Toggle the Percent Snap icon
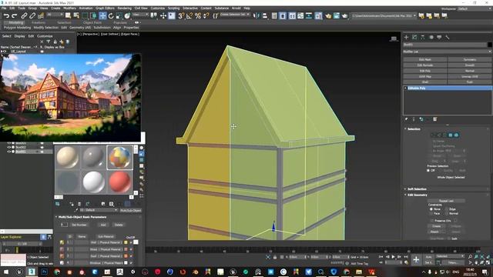Viewport: 493px width, 277px height. tap(198, 15)
